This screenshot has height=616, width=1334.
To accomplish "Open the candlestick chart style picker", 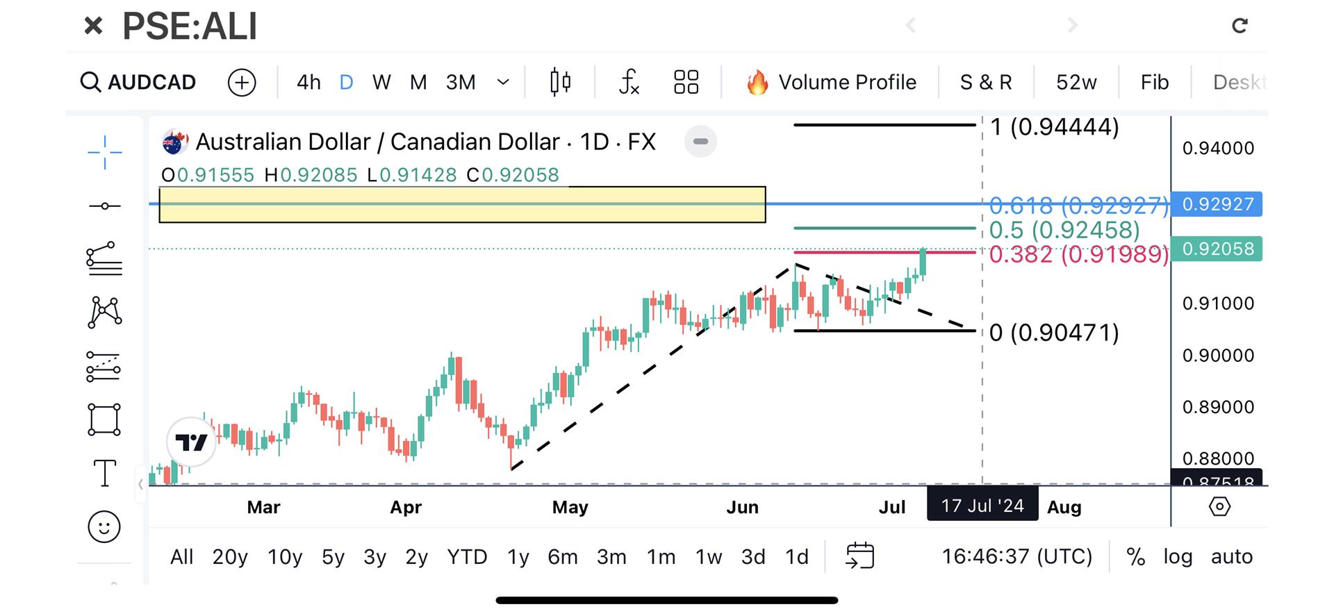I will coord(559,81).
